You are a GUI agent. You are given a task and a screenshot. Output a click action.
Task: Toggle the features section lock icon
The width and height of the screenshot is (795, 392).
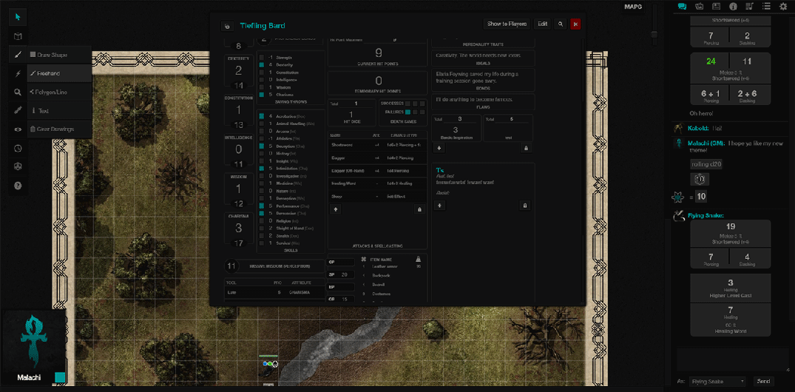tap(525, 206)
